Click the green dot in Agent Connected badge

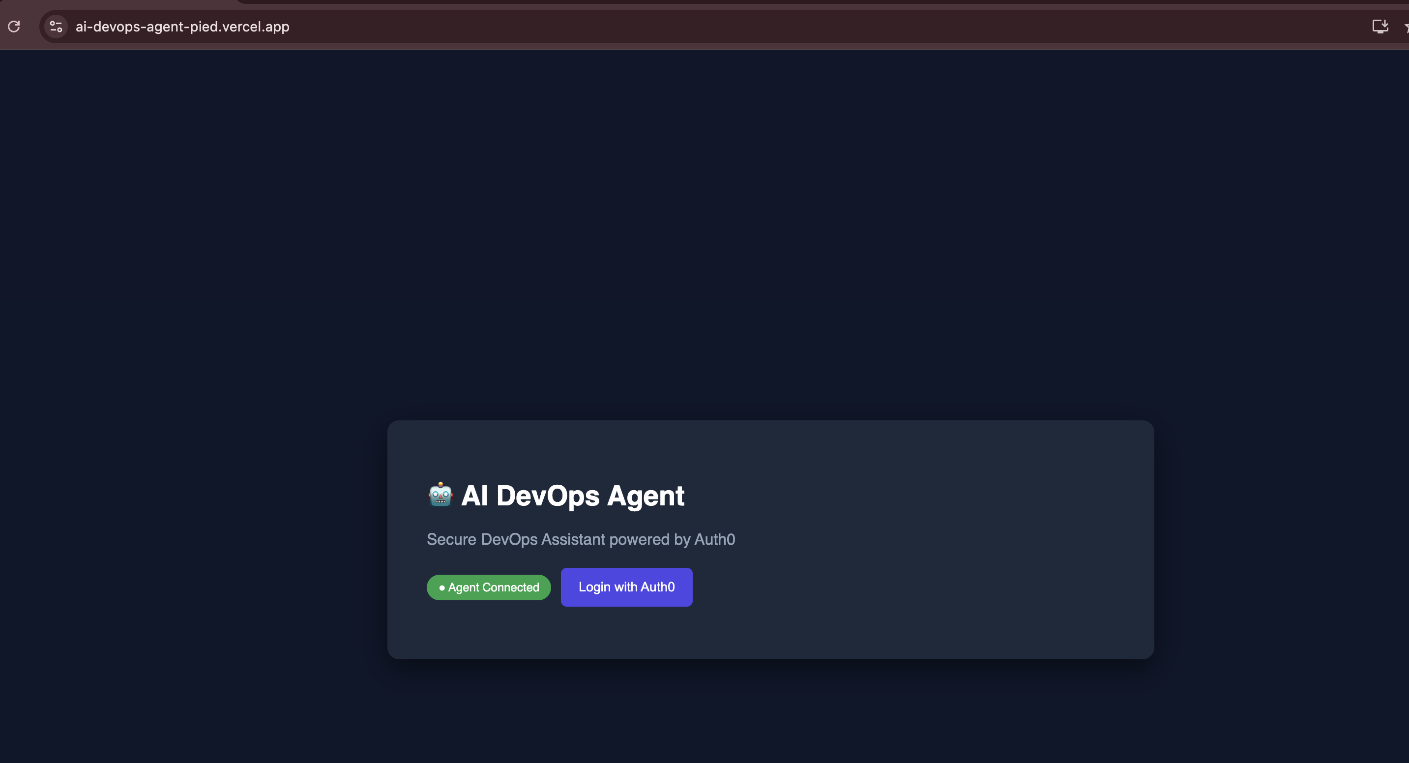(442, 588)
